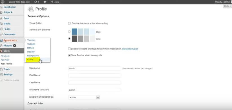
Task: Expand the Help tab dropdown
Action: tap(227, 6)
